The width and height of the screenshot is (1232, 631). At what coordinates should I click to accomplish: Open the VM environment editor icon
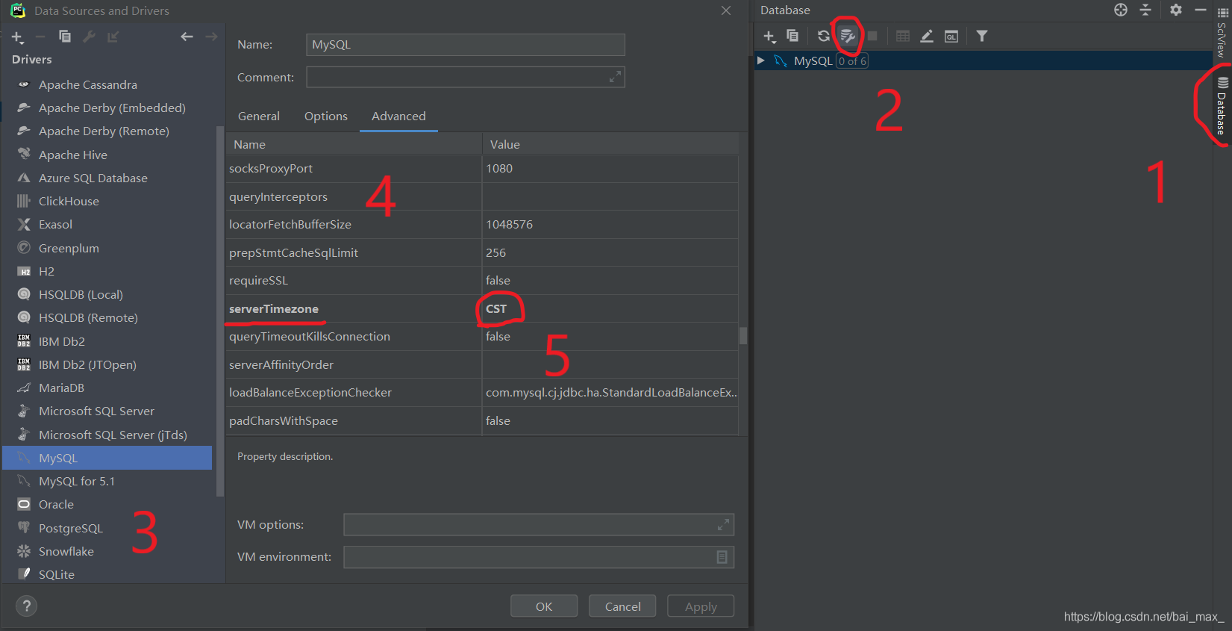[x=722, y=557]
